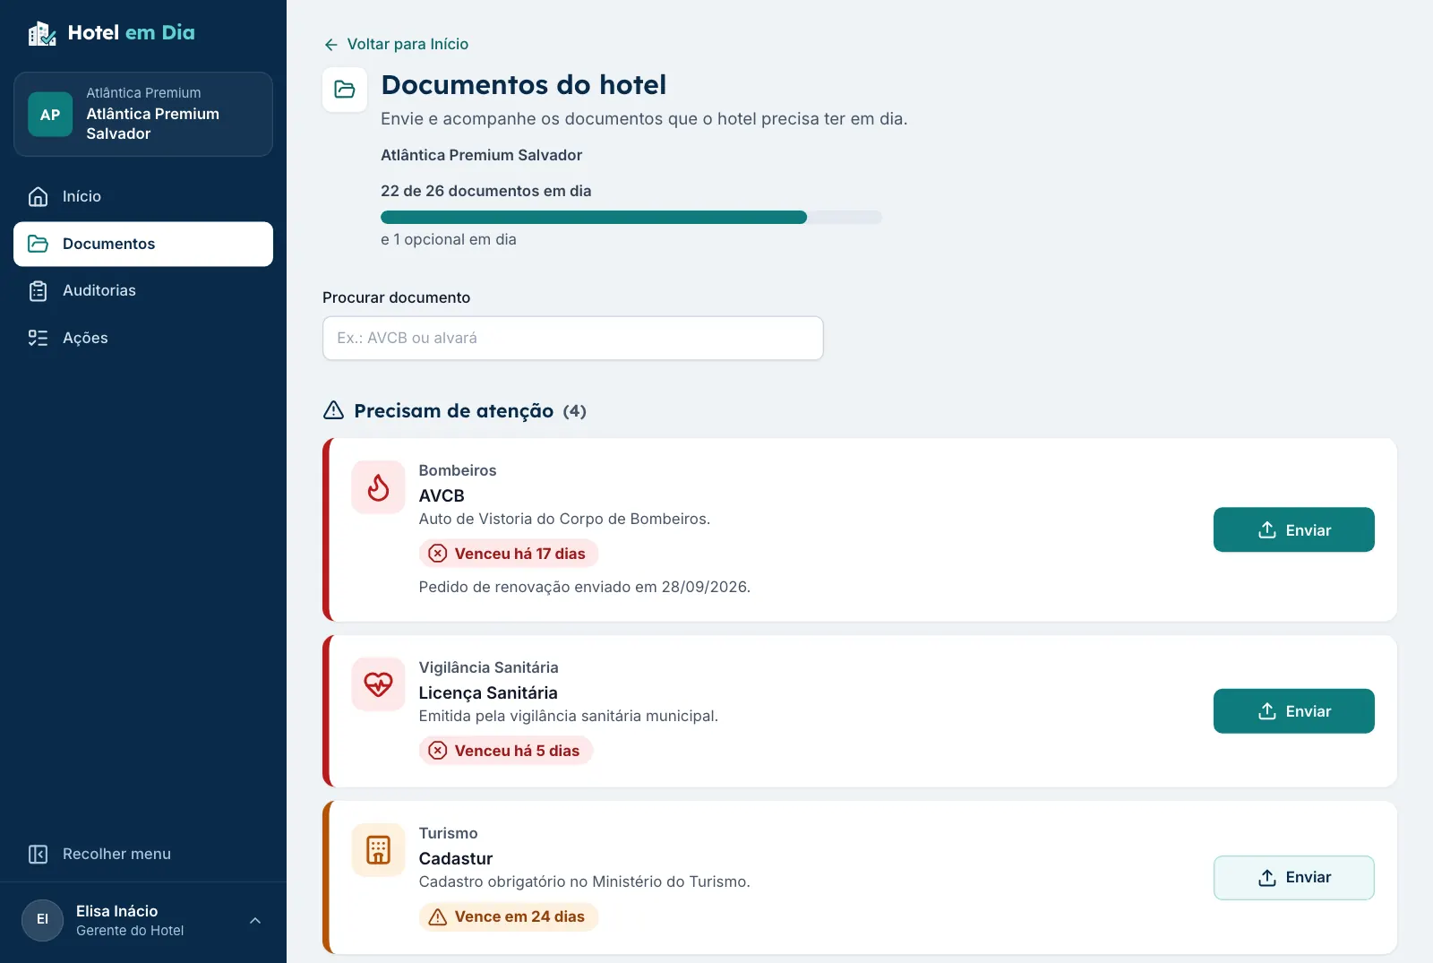The height and width of the screenshot is (963, 1433).
Task: Click the note Pedido de renovação enviado em 28/09/2026
Action: 585,587
